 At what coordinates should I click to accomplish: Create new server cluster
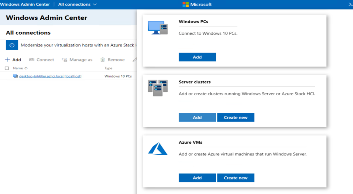[x=236, y=118]
